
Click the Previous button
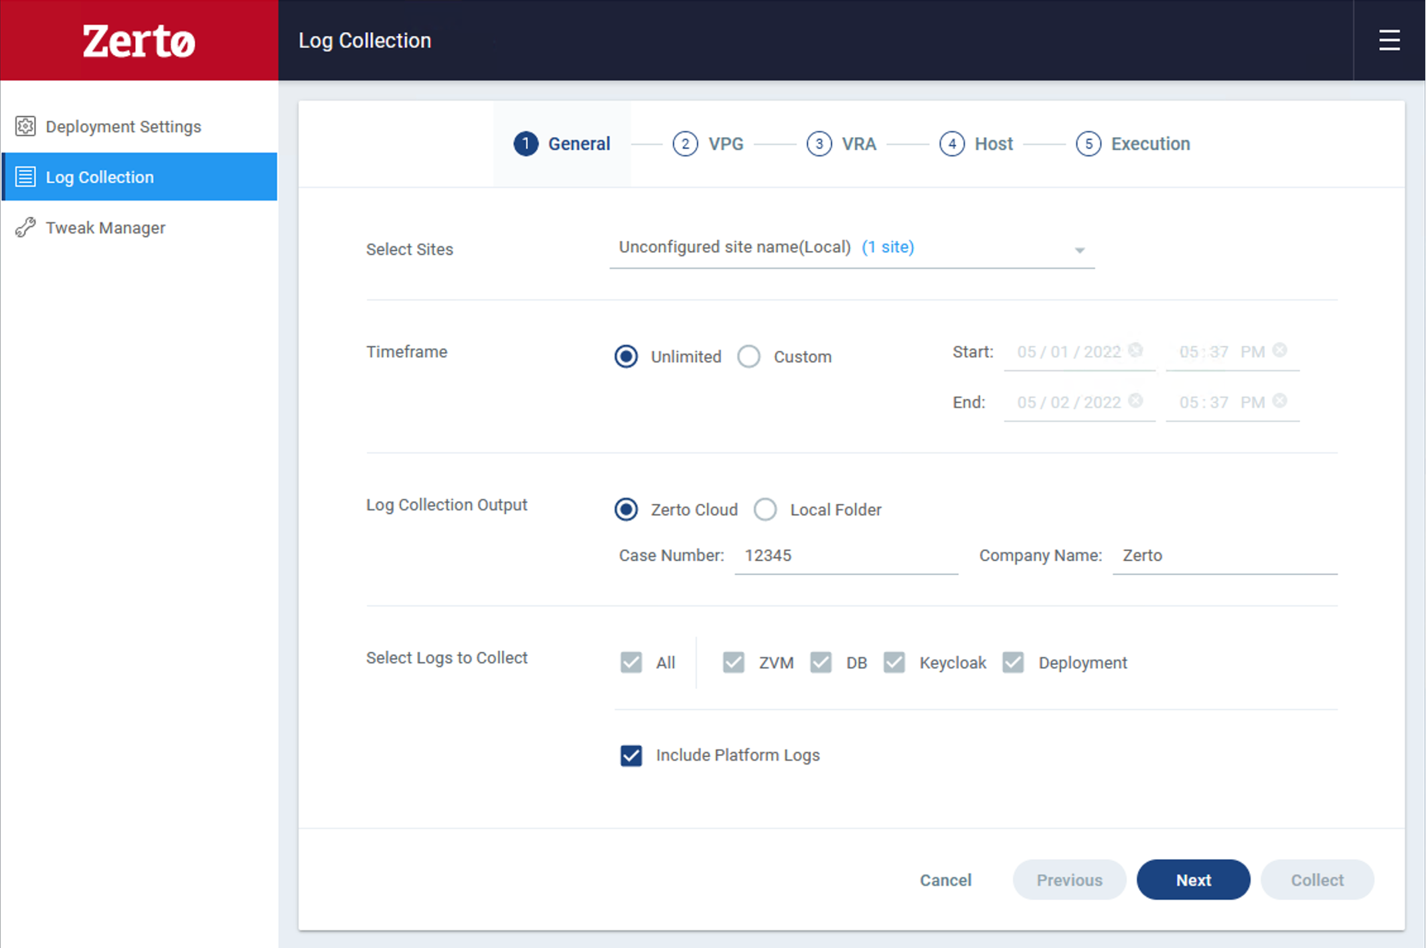pos(1069,880)
